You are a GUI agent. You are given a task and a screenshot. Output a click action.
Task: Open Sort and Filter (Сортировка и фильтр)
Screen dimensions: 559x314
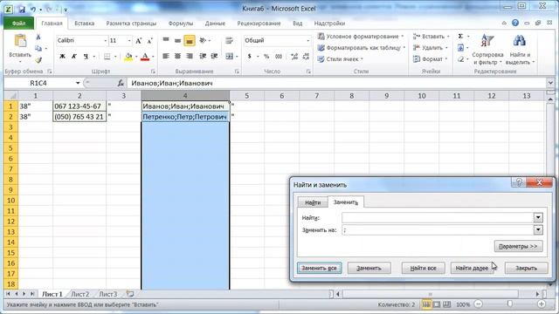click(487, 50)
